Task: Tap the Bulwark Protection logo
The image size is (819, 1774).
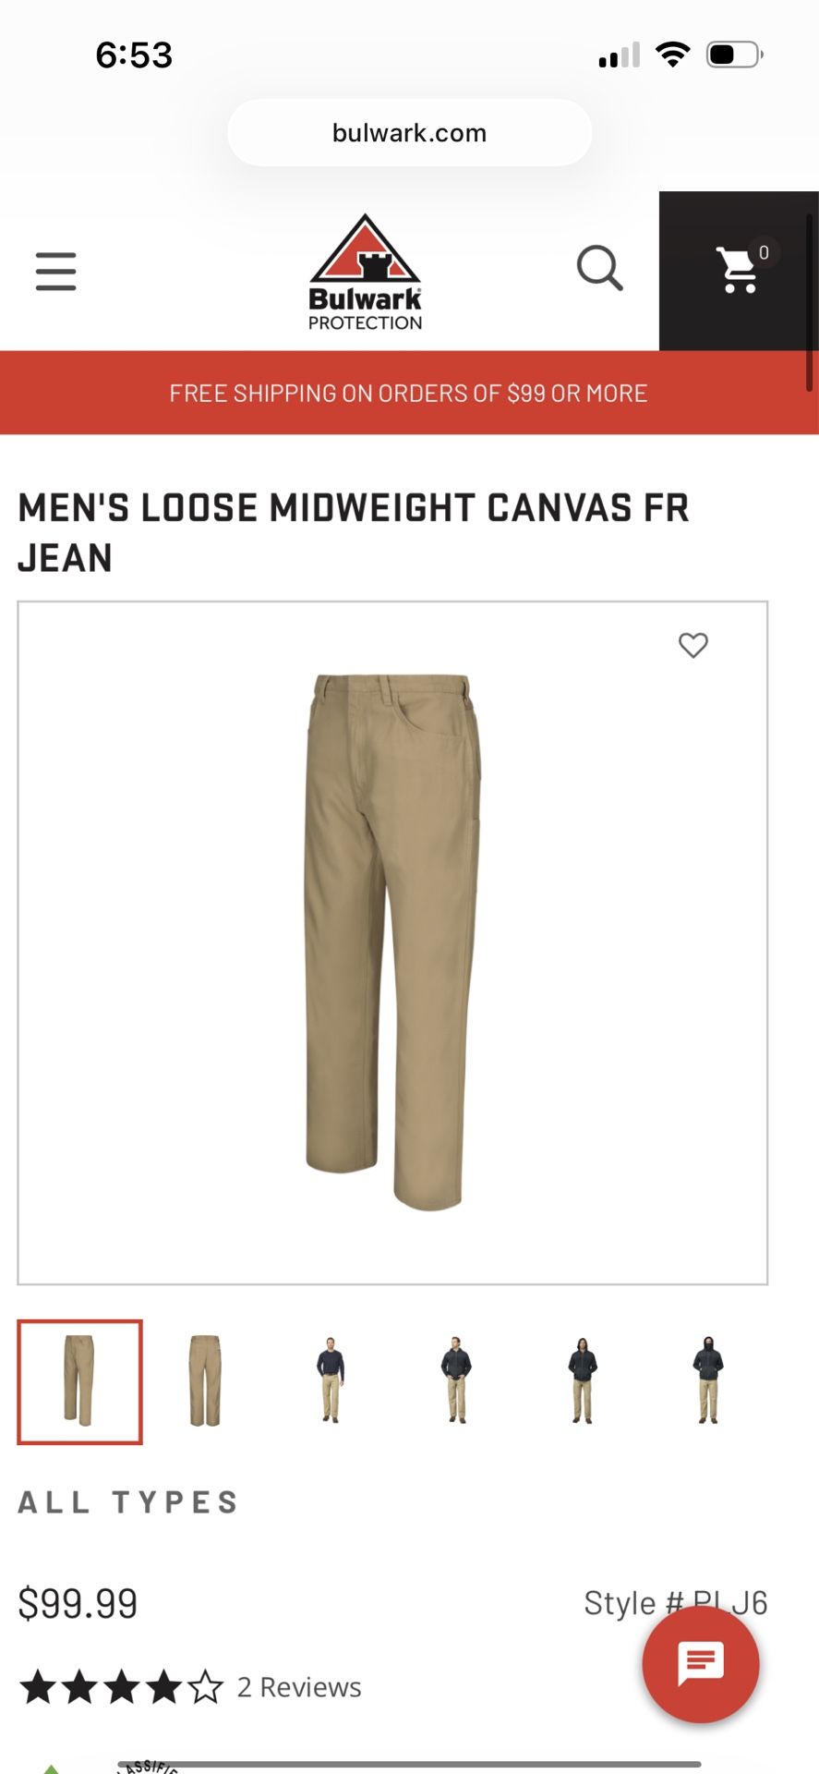Action: [366, 273]
